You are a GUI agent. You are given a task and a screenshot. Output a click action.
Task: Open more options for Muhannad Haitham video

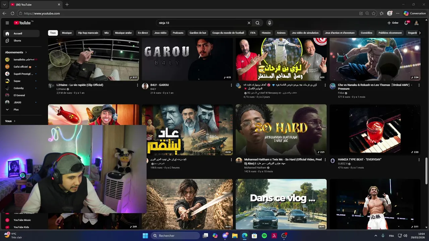[x=325, y=160]
